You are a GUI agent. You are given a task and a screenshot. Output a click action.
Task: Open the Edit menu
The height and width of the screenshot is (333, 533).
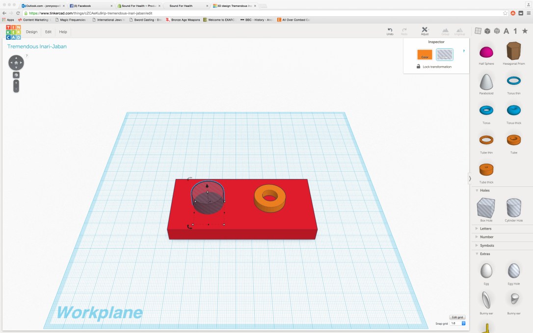click(x=48, y=32)
